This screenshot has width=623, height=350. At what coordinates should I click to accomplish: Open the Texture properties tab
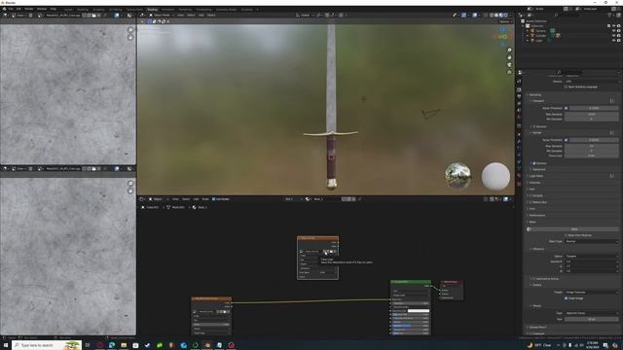coord(519,184)
